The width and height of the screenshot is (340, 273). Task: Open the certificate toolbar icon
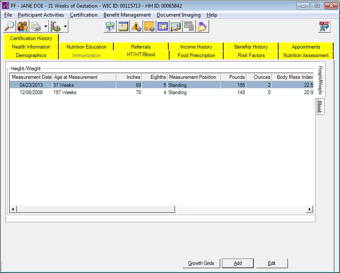pos(163,26)
